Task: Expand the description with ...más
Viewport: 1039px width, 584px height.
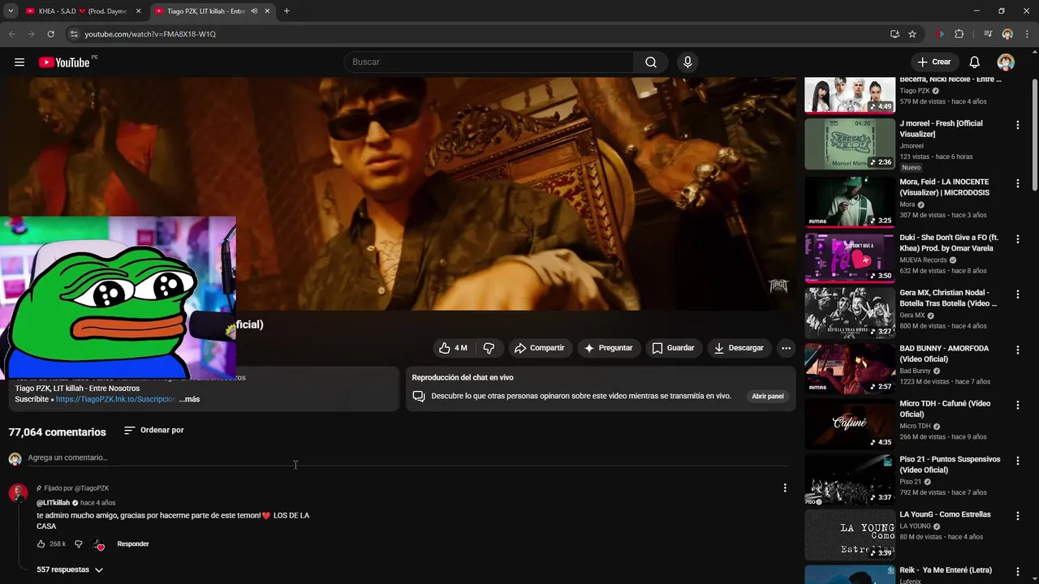Action: 189,399
